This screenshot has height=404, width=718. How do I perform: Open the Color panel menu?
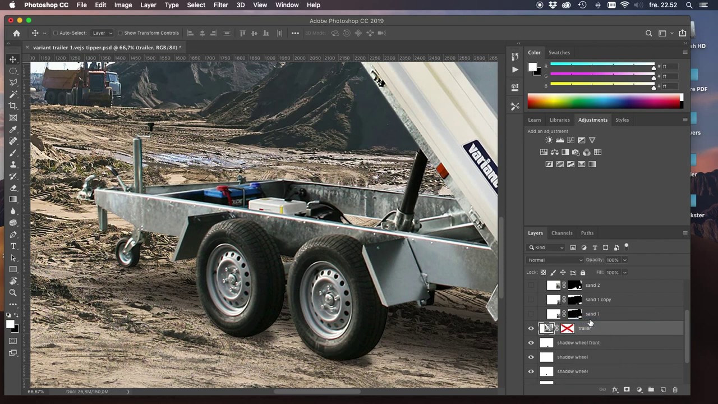[x=684, y=52]
